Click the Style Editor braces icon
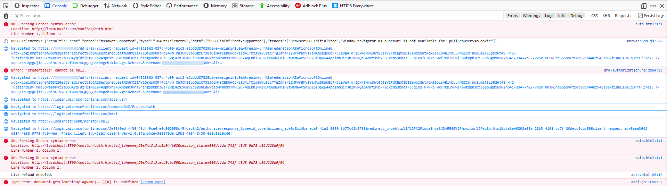The width and height of the screenshot is (667, 186). pyautogui.click(x=136, y=6)
